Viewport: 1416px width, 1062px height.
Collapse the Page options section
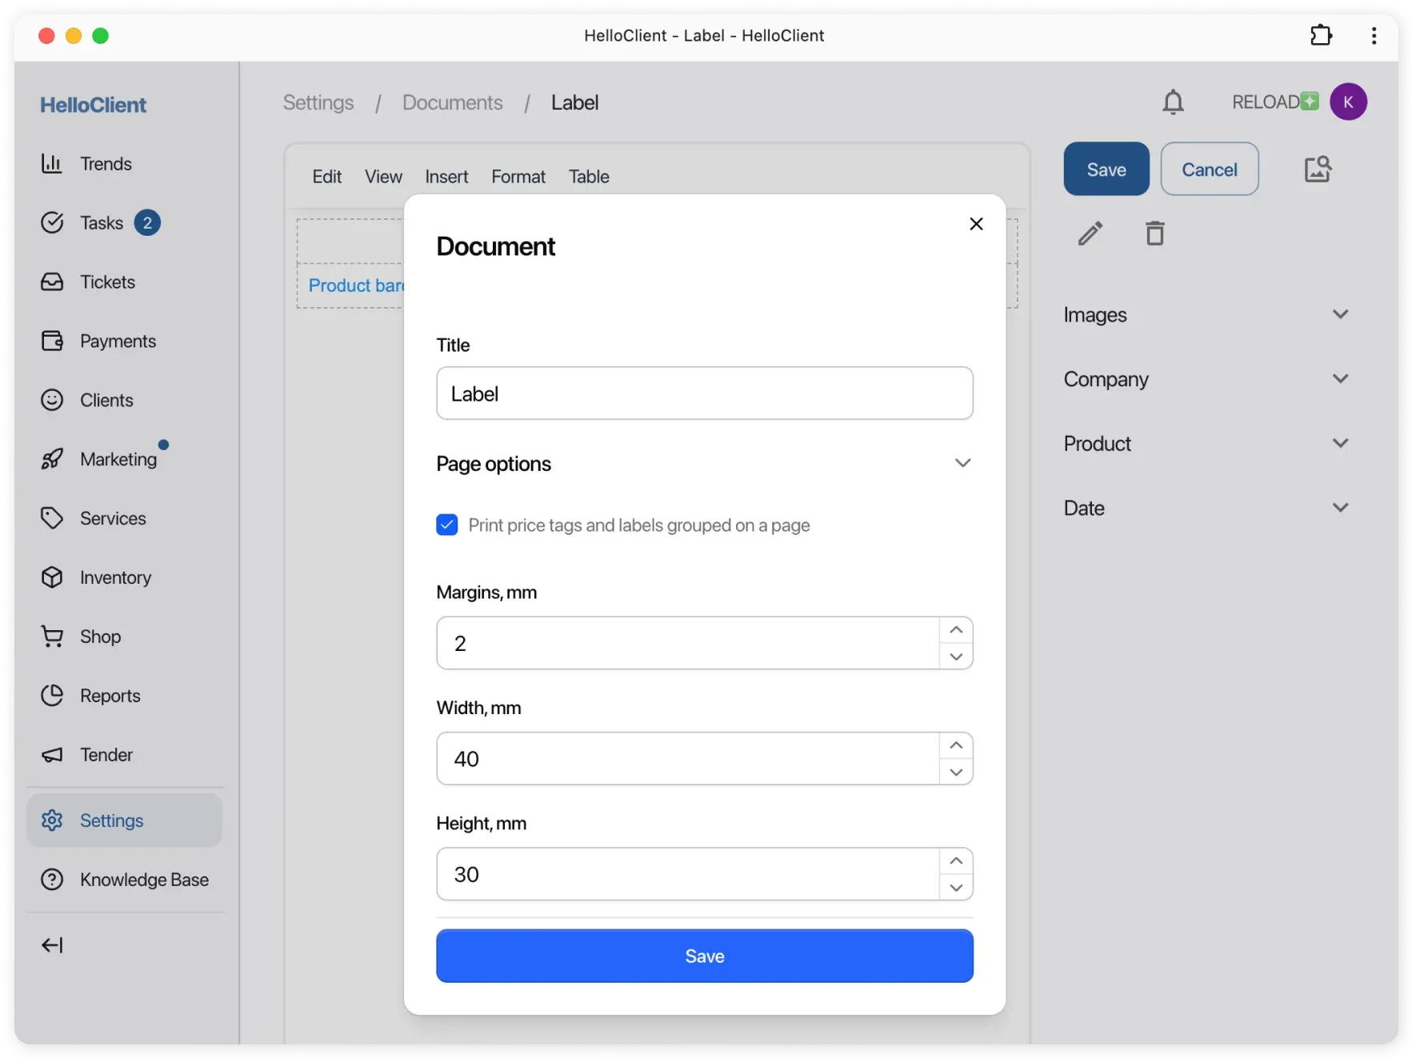click(x=962, y=464)
